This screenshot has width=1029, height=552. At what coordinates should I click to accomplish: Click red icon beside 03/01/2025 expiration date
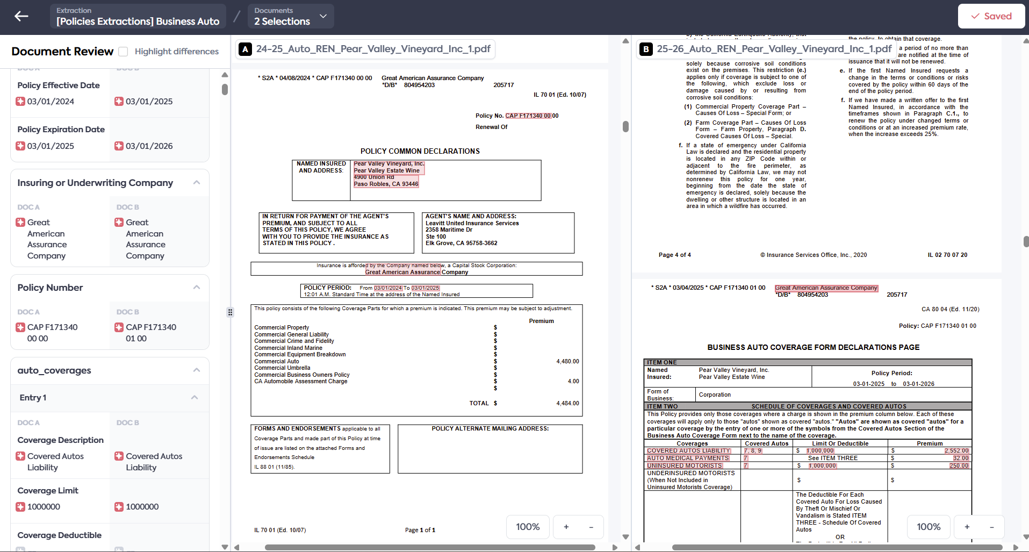pyautogui.click(x=20, y=146)
